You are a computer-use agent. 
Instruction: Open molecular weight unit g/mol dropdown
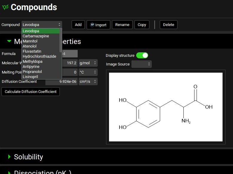tap(88, 63)
